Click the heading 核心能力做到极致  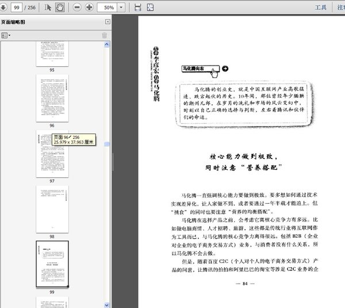pyautogui.click(x=244, y=157)
